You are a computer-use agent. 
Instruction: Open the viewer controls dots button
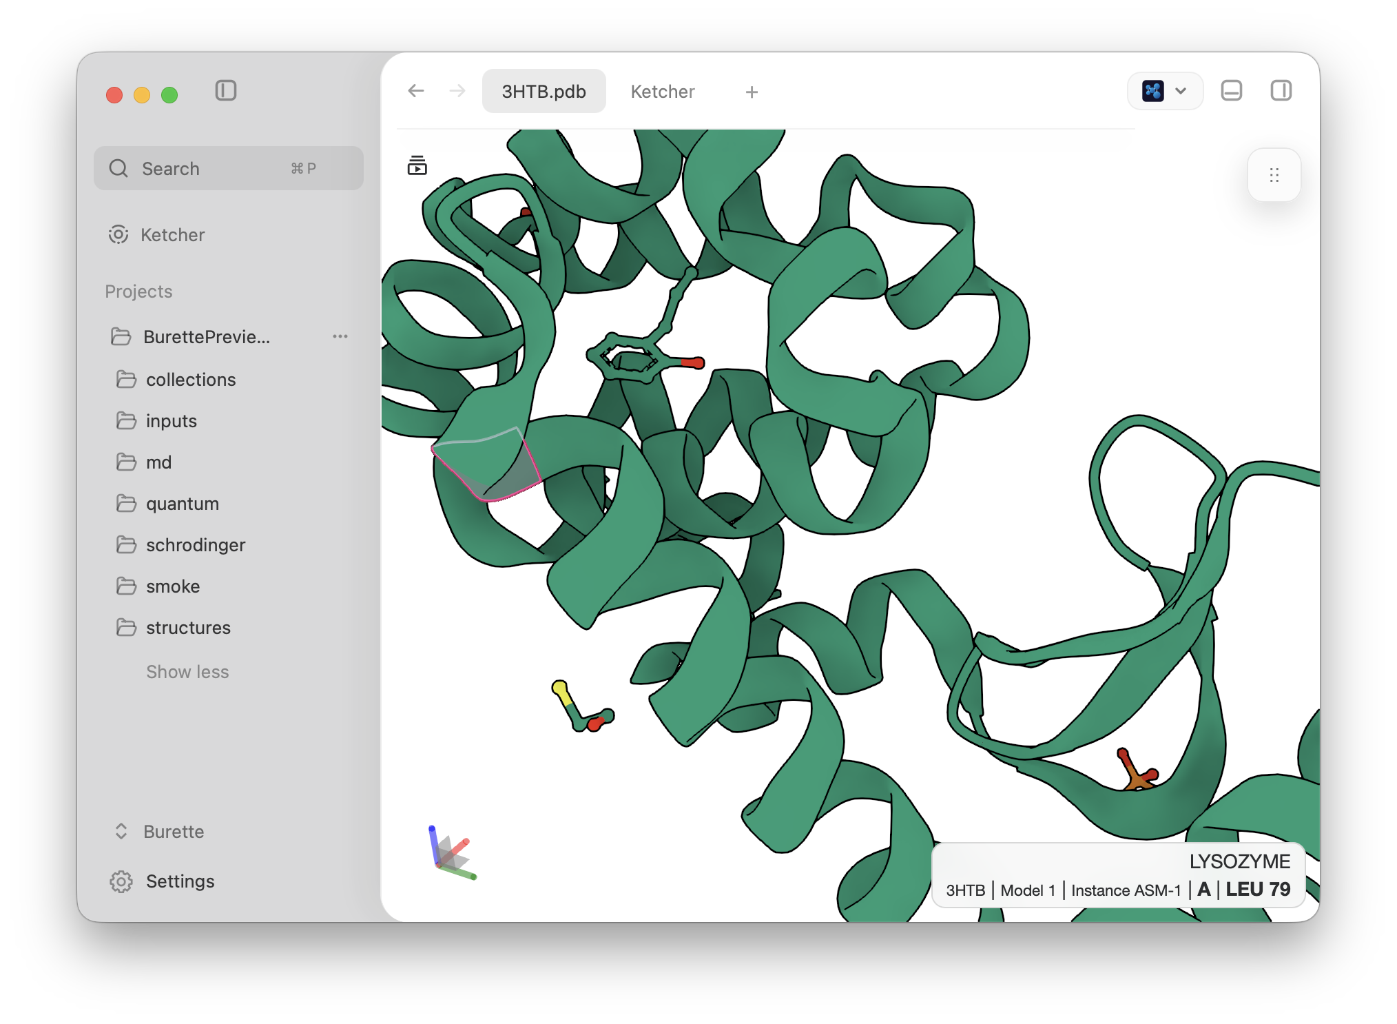[x=1274, y=175]
